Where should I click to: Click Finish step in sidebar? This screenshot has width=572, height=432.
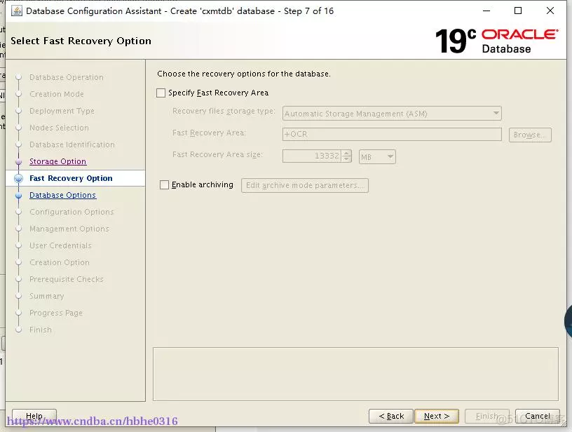coord(41,330)
